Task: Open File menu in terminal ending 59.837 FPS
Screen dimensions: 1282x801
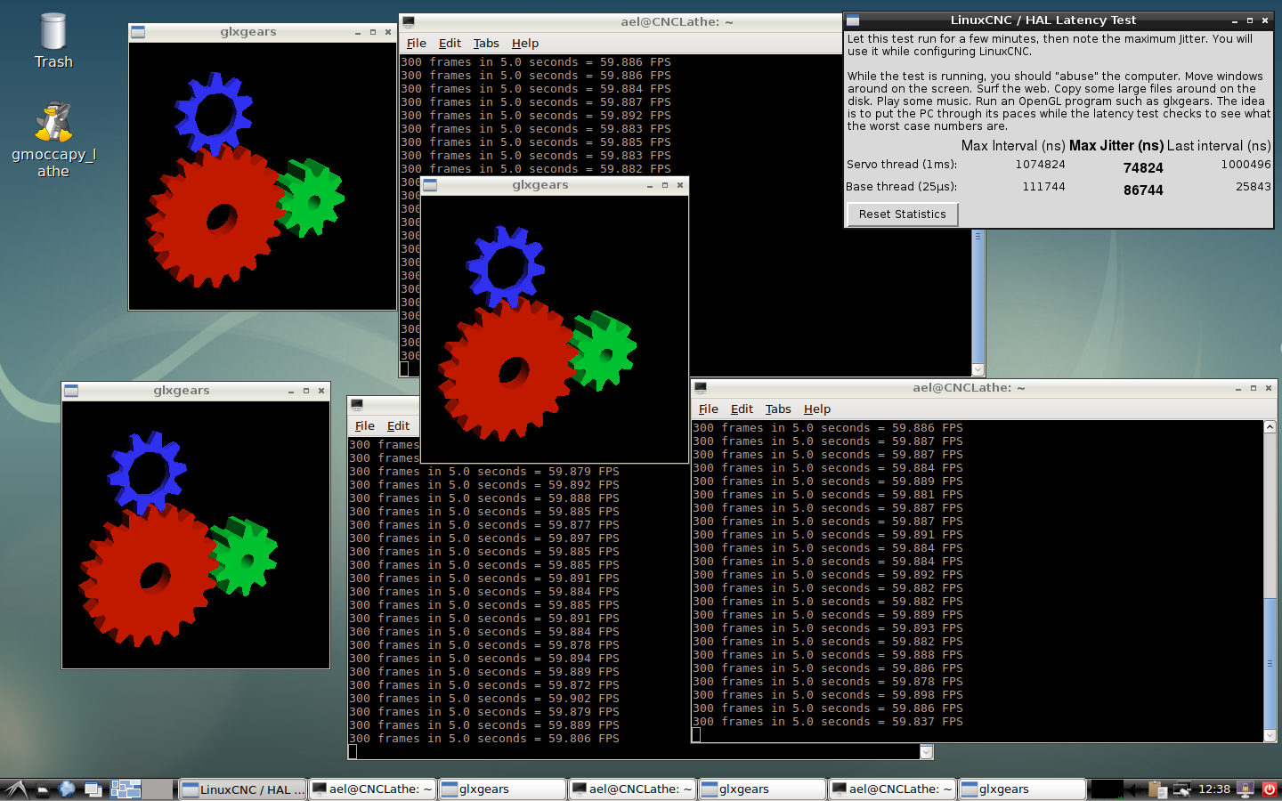Action: pyautogui.click(x=709, y=409)
